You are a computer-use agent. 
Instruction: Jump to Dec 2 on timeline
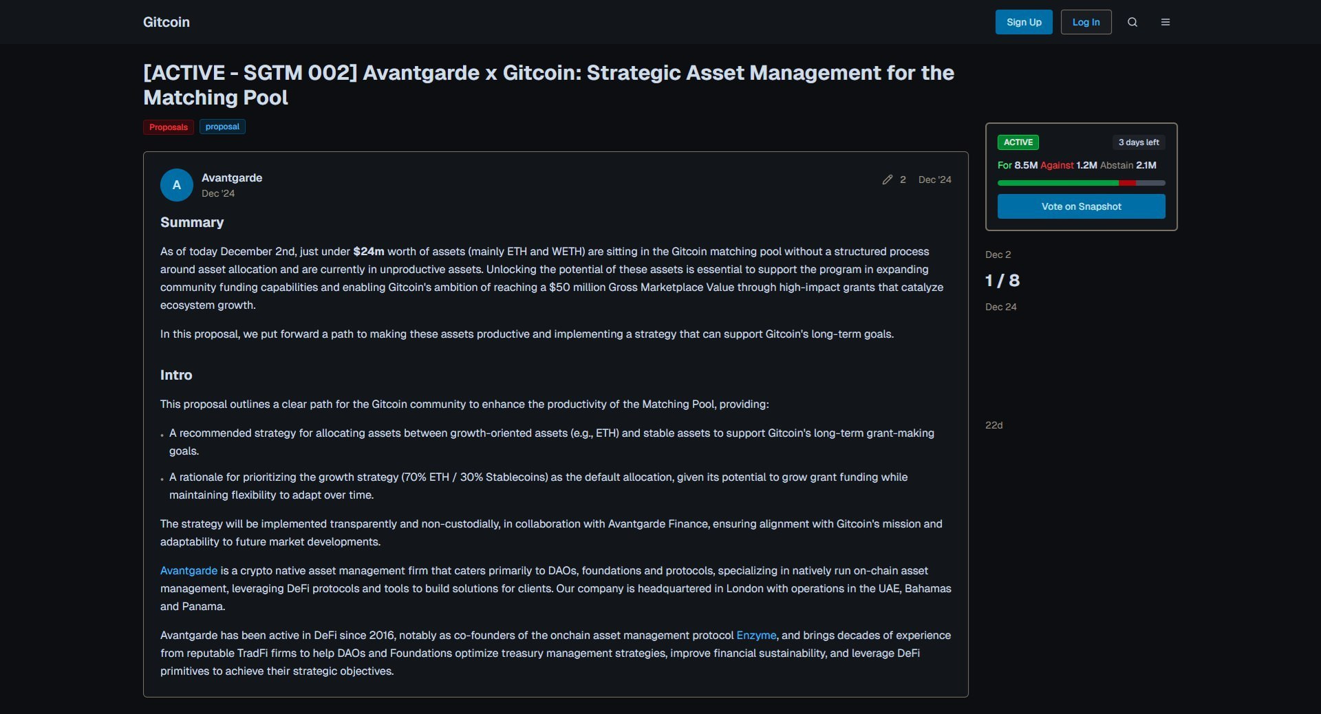coord(998,255)
